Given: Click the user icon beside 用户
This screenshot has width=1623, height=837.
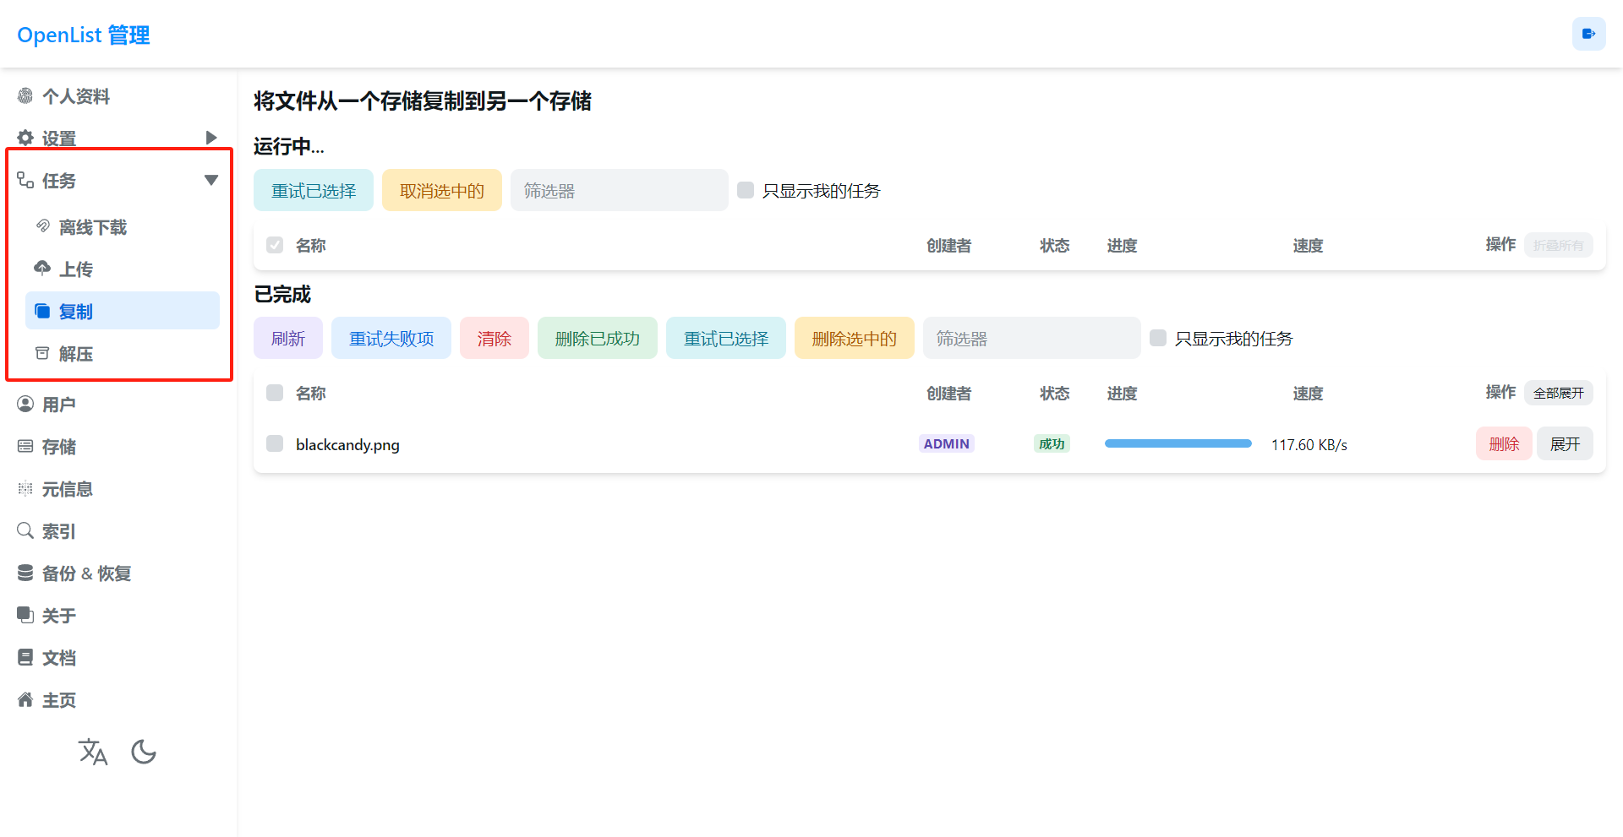Looking at the screenshot, I should pyautogui.click(x=25, y=404).
